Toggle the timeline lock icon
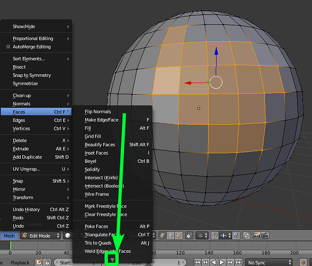 pyautogui.click(x=47, y=262)
